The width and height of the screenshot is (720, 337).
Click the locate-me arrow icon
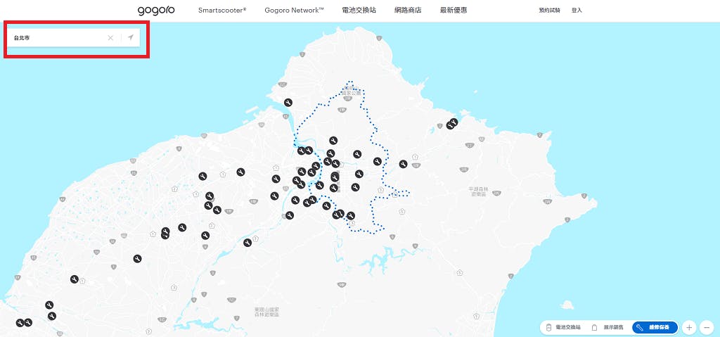[130, 37]
